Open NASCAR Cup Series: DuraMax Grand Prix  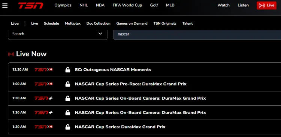coord(120,127)
